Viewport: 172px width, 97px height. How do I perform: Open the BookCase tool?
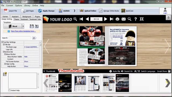click(127, 11)
